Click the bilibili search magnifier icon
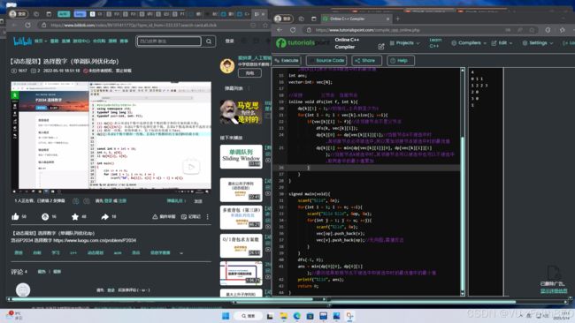 click(x=209, y=41)
